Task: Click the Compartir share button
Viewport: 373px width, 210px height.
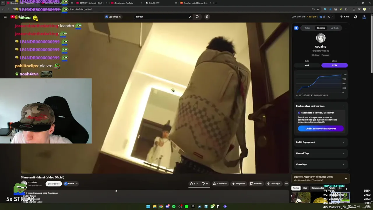Action: pyautogui.click(x=220, y=184)
